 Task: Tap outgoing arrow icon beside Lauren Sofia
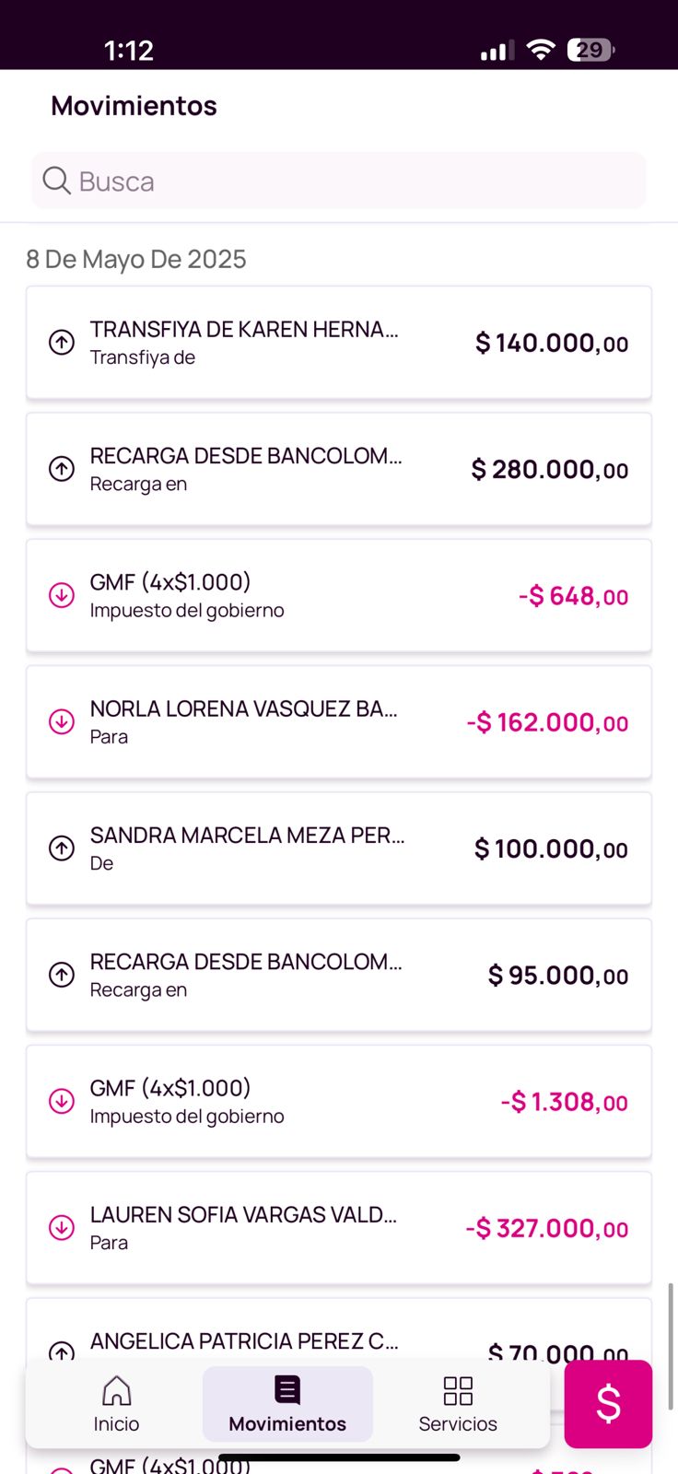tap(62, 1227)
